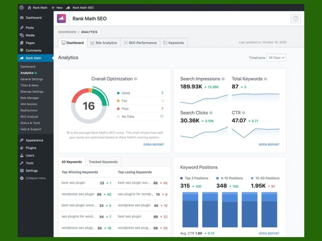
Task: Click the WordPress logo in admin bar
Action: pyautogui.click(x=22, y=8)
